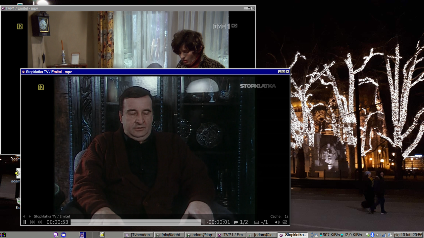Viewport: 424px width, 238px height.
Task: Open the workspace pager icon on the taskbar
Action: (102, 235)
